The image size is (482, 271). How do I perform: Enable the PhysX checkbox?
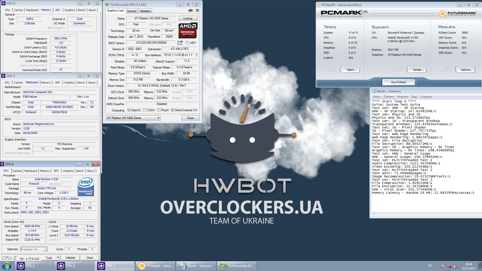159,110
